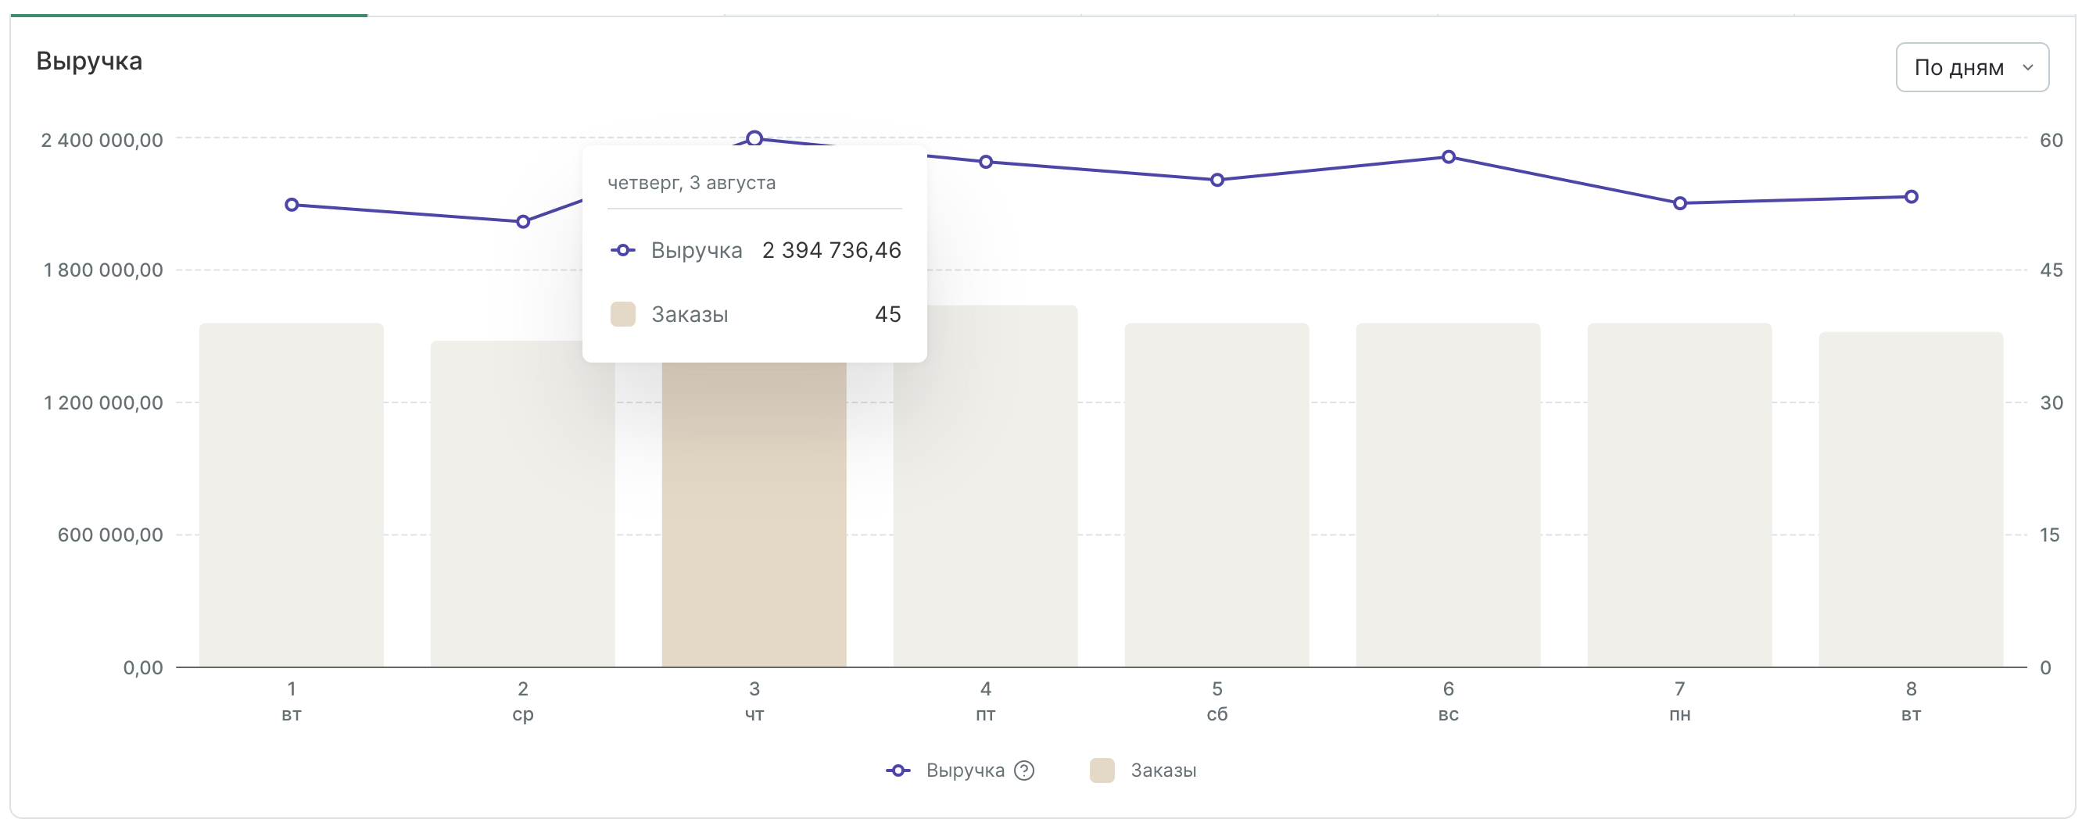Click revenue line point for day 7
The image size is (2089, 833).
tap(1680, 203)
